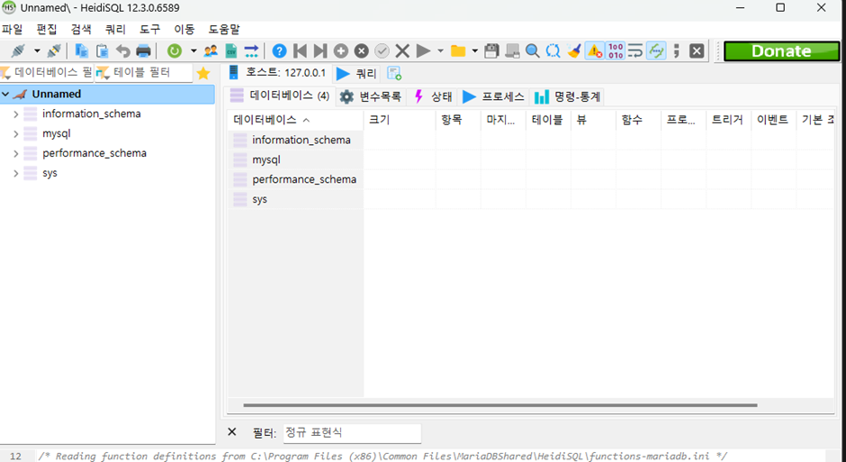Go to first row icon

(x=300, y=50)
